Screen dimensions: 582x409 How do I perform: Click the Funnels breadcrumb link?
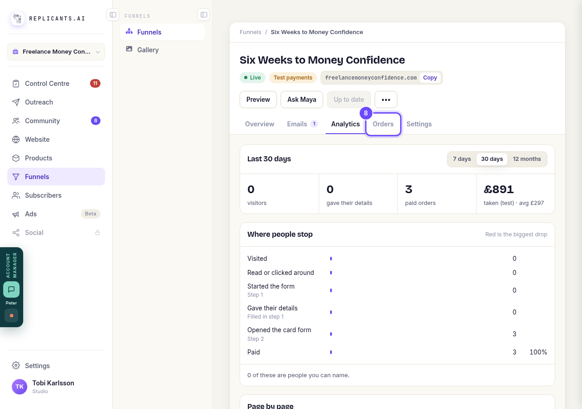click(x=251, y=32)
